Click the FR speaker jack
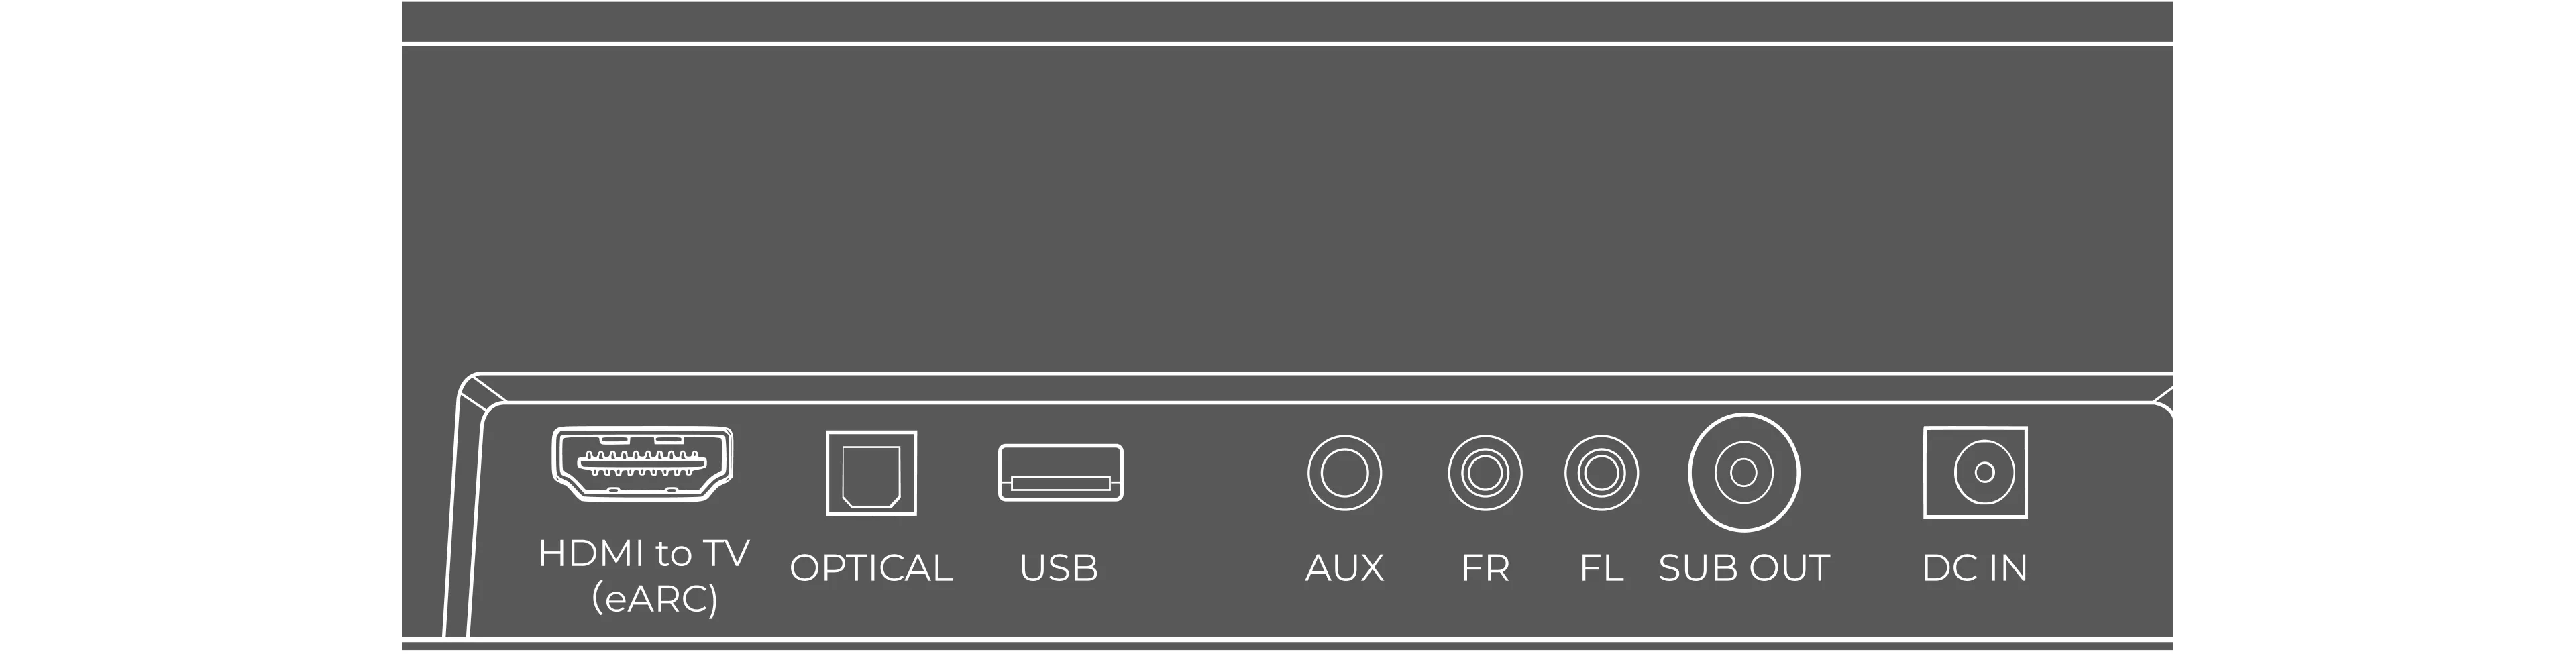This screenshot has width=2576, height=654. tap(1485, 472)
